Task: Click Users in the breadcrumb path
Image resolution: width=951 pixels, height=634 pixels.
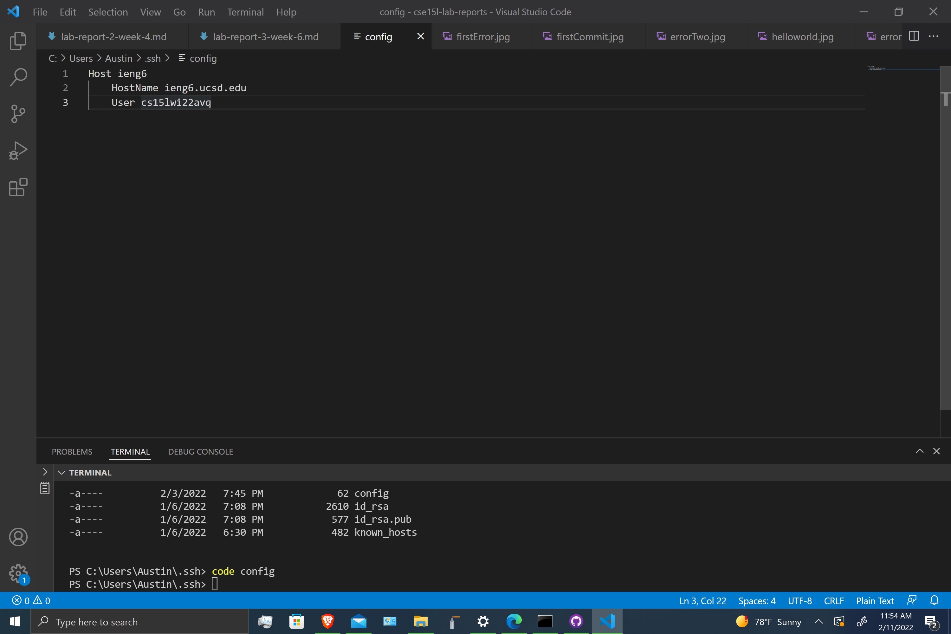Action: pyautogui.click(x=81, y=58)
